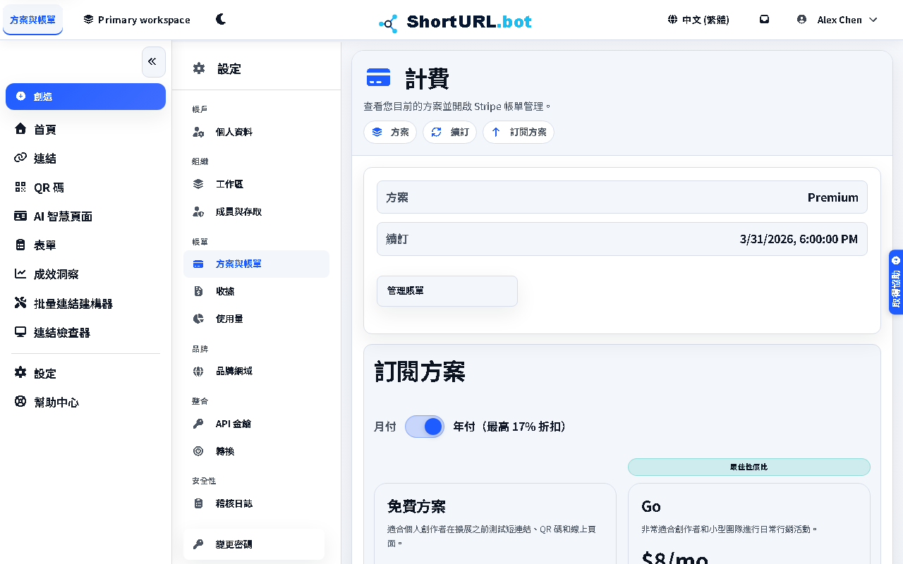903x564 pixels.
Task: Jump to 續訂 section chip
Action: click(x=450, y=132)
